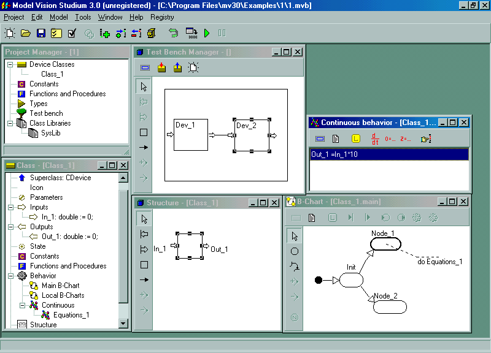Select Superclass: CDevice in Class panel
The image size is (491, 353).
pyautogui.click(x=60, y=178)
